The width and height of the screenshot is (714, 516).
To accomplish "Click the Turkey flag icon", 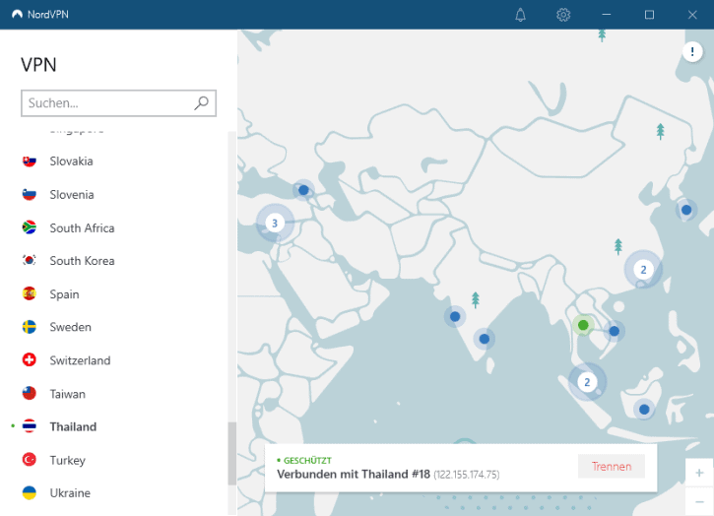I will 30,460.
